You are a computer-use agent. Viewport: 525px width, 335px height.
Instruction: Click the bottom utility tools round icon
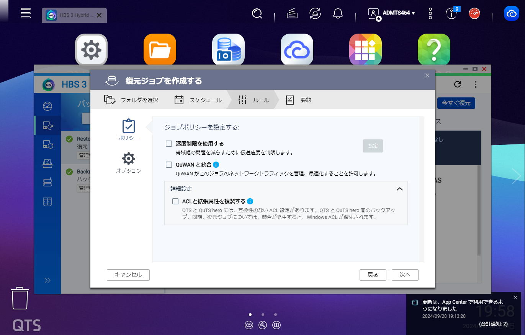tap(263, 325)
